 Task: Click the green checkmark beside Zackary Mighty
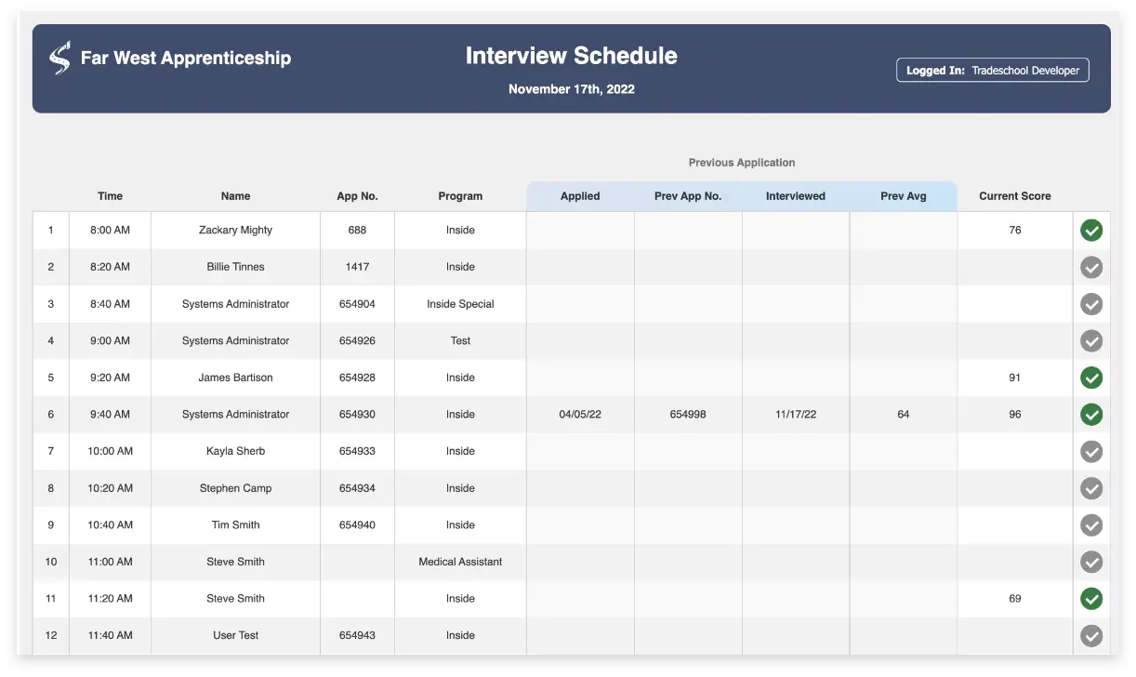tap(1091, 230)
